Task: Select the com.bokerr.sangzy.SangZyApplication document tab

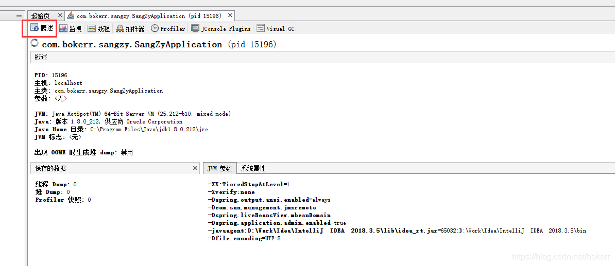Action: pyautogui.click(x=149, y=16)
